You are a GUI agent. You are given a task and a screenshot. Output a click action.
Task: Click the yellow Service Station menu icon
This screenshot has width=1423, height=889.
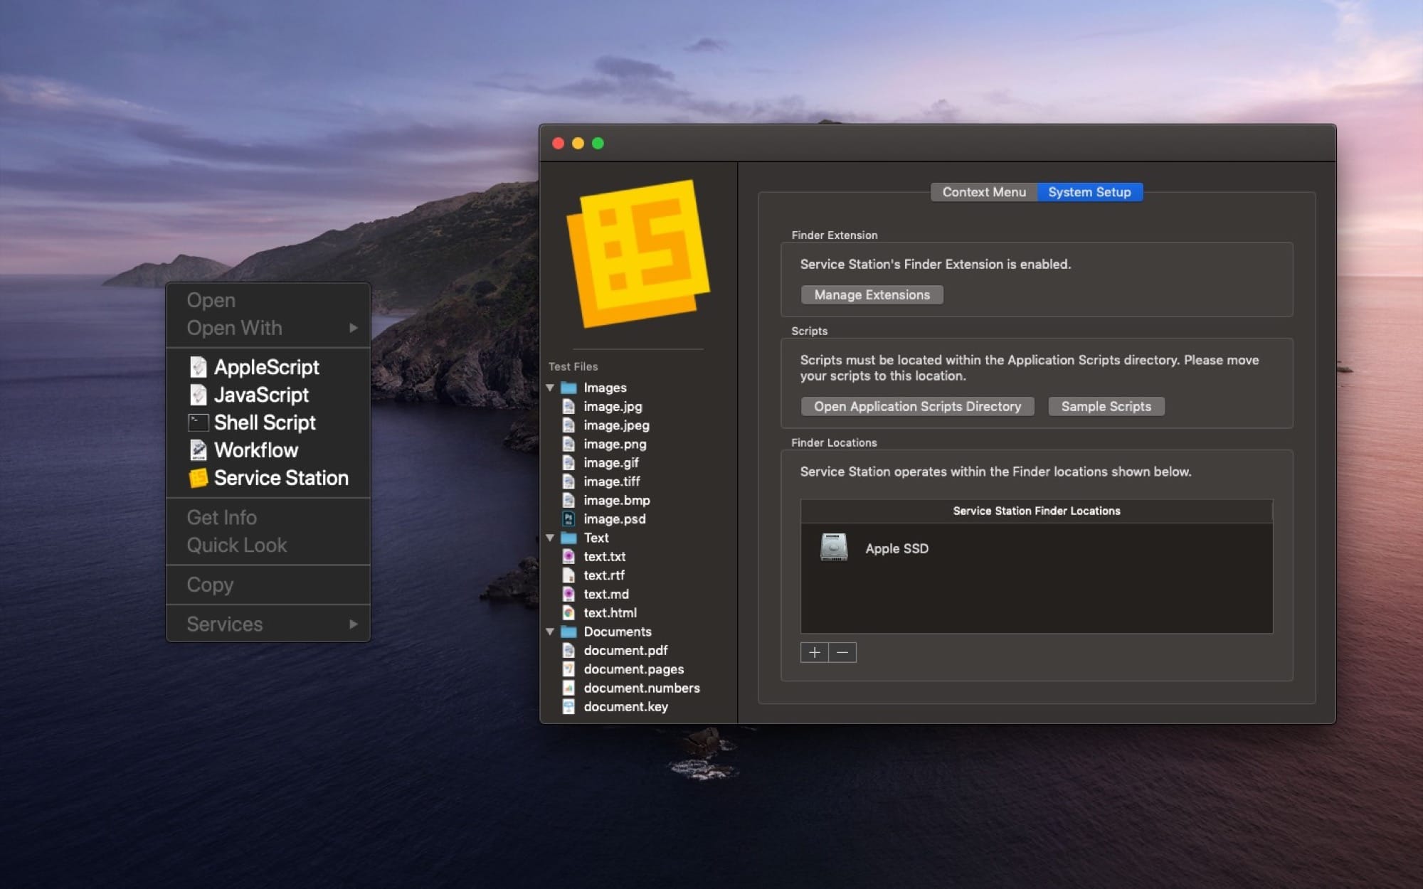(x=199, y=478)
